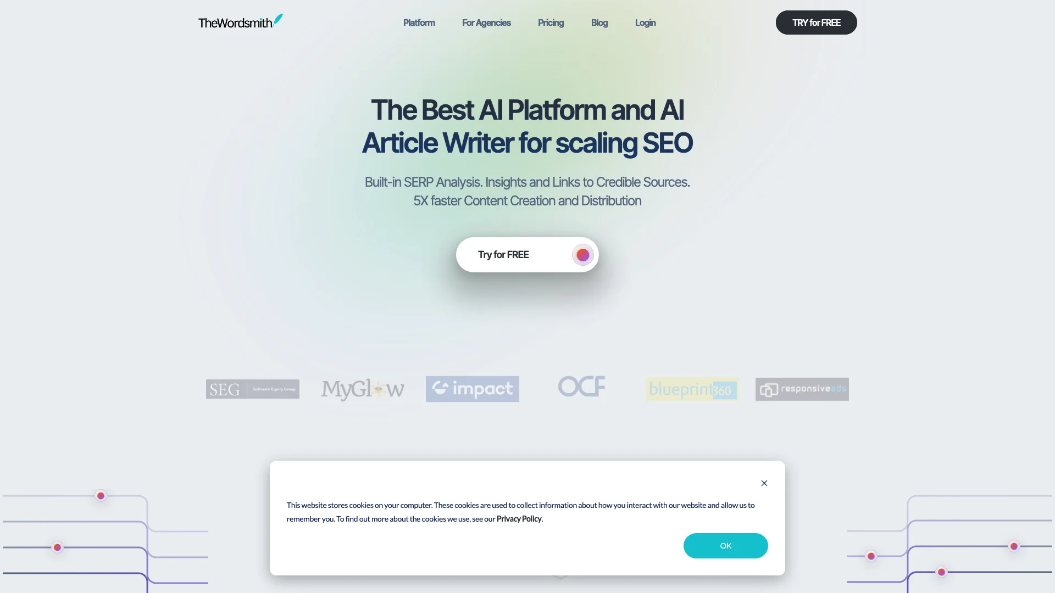Click the Impact partner logo icon
This screenshot has width=1055, height=593.
point(471,389)
